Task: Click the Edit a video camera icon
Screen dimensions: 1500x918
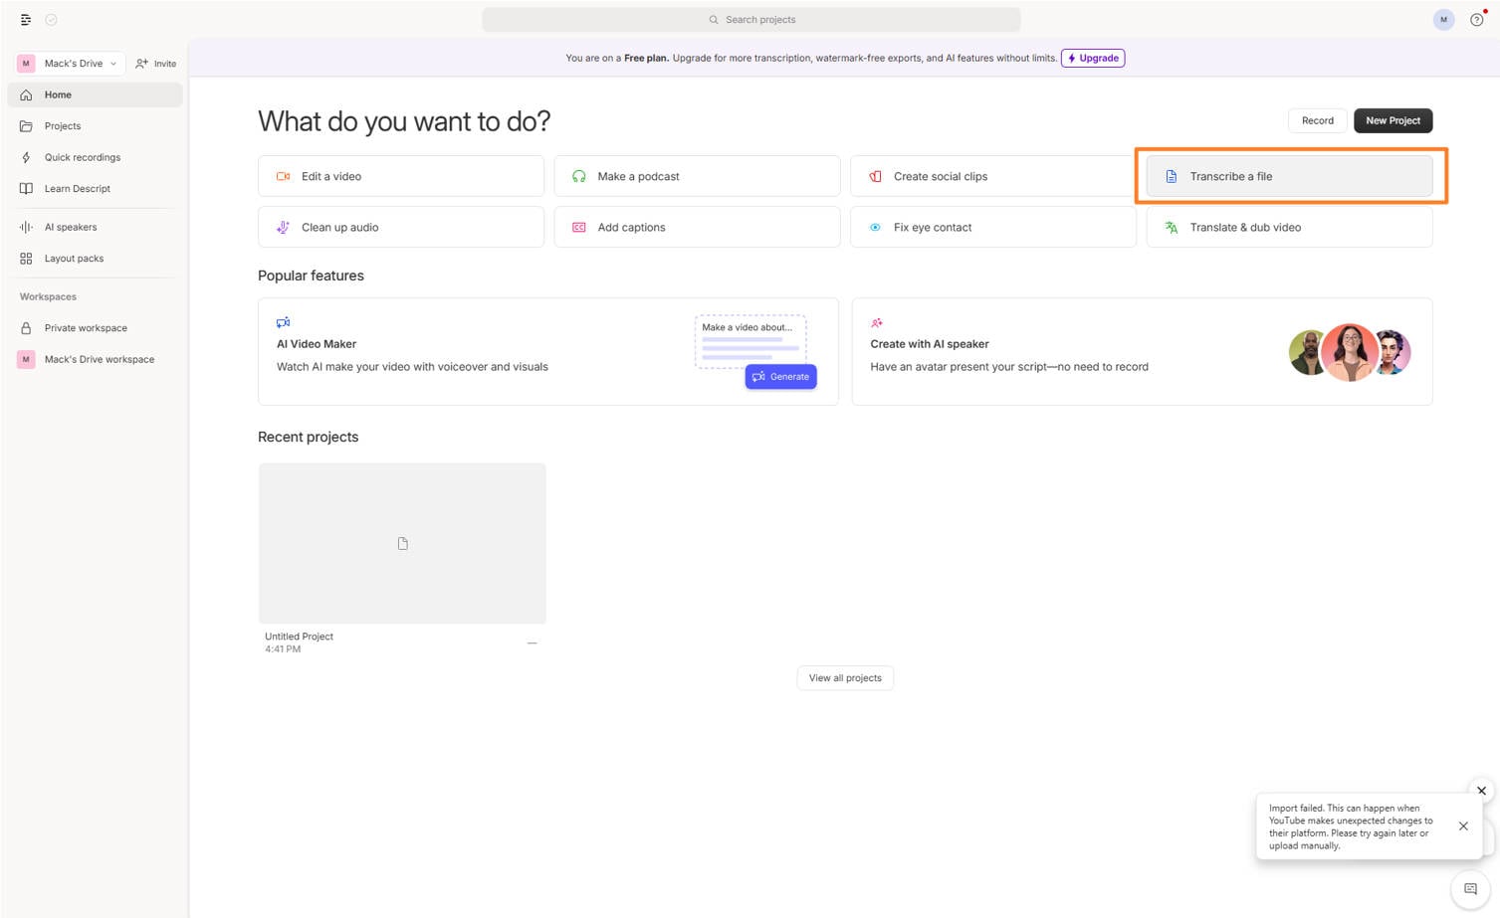Action: point(283,176)
